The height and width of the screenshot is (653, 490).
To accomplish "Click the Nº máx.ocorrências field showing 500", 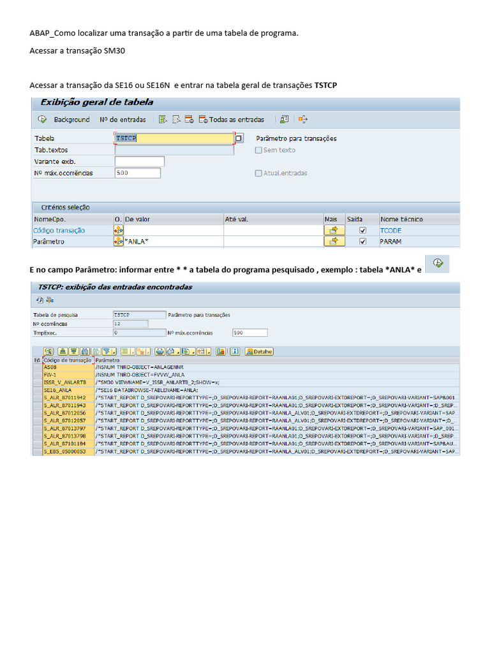I will (x=138, y=173).
